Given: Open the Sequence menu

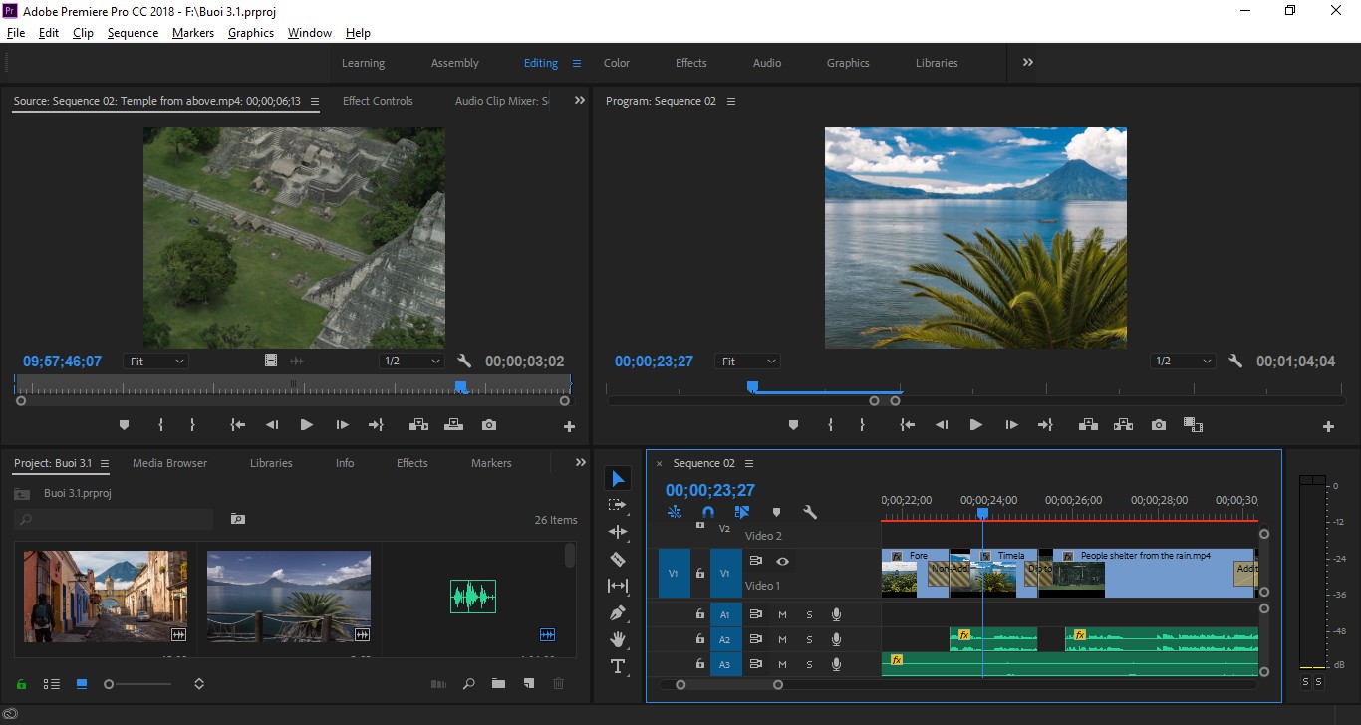Looking at the screenshot, I should coord(133,33).
